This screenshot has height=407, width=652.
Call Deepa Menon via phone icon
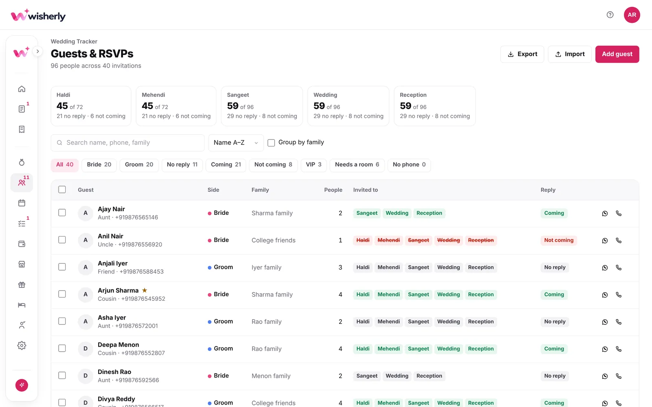tap(619, 349)
